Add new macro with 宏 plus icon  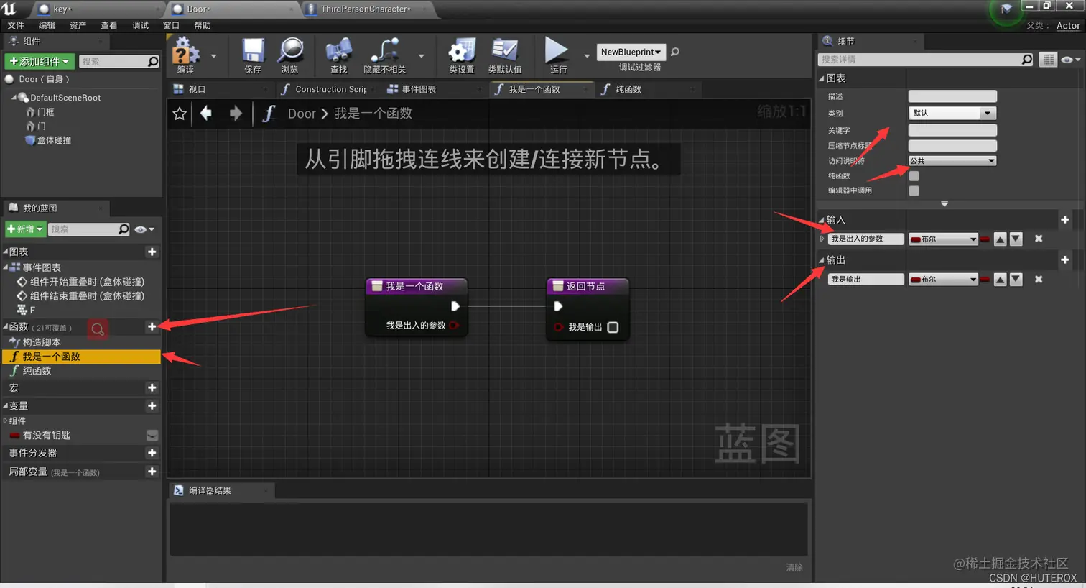pyautogui.click(x=152, y=387)
